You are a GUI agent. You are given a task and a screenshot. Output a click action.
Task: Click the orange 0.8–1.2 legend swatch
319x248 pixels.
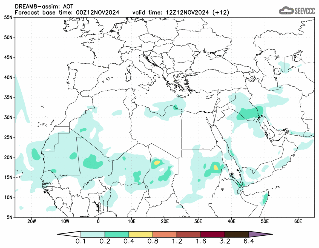coord(165,234)
